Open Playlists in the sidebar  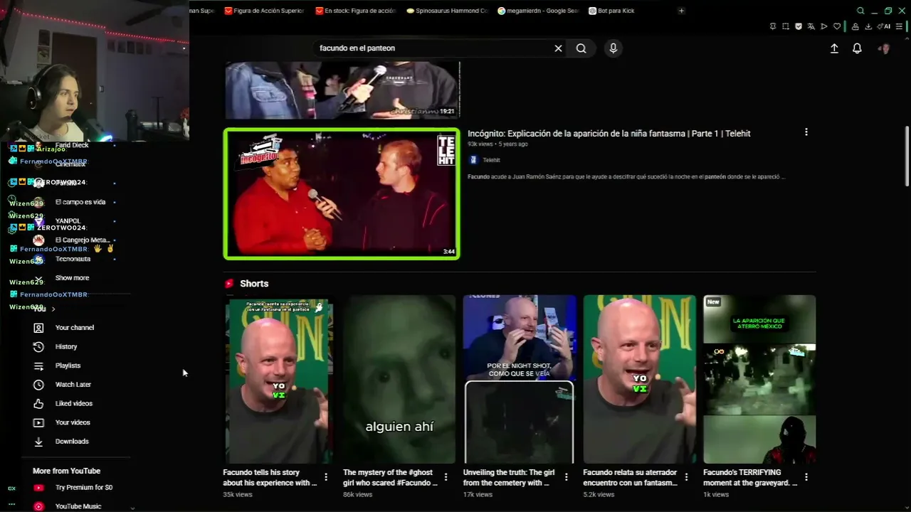click(x=68, y=366)
